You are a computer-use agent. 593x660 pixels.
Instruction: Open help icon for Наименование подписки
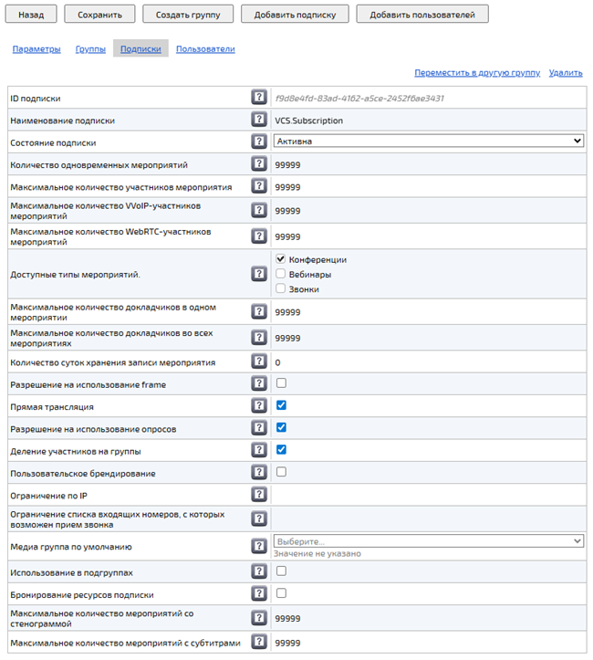click(259, 120)
